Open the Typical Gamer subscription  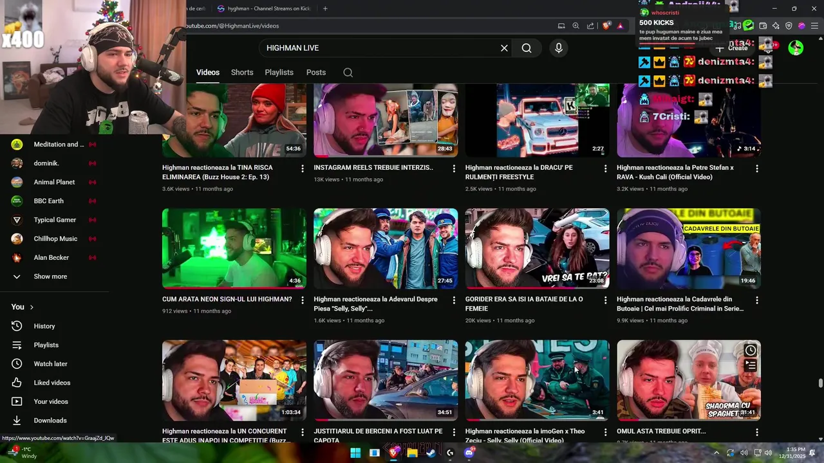point(55,220)
